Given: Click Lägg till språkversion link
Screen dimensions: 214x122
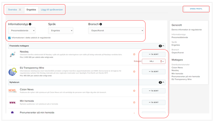Looking at the screenshot, I should pyautogui.click(x=52, y=9).
